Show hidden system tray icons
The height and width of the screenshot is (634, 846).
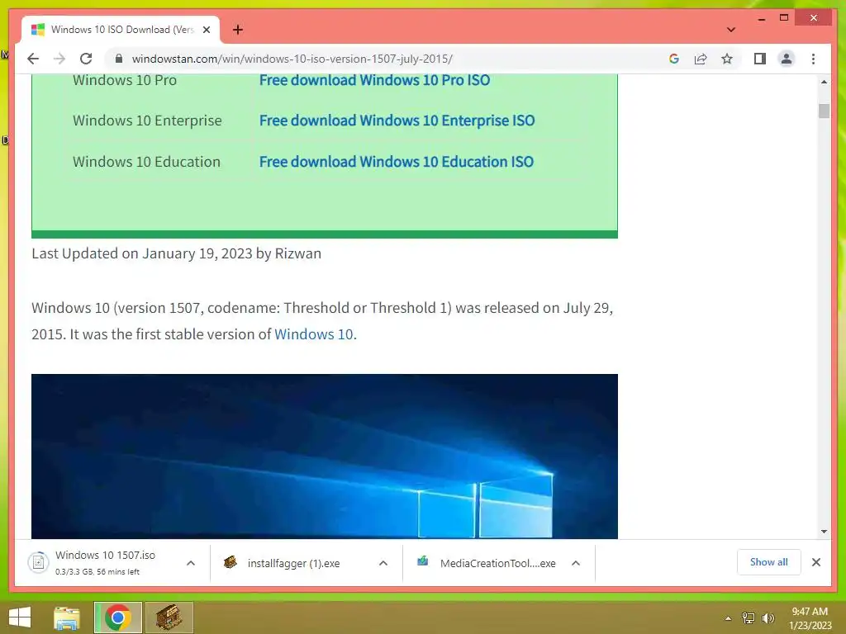tap(728, 618)
